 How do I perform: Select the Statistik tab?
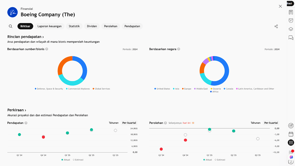74,26
